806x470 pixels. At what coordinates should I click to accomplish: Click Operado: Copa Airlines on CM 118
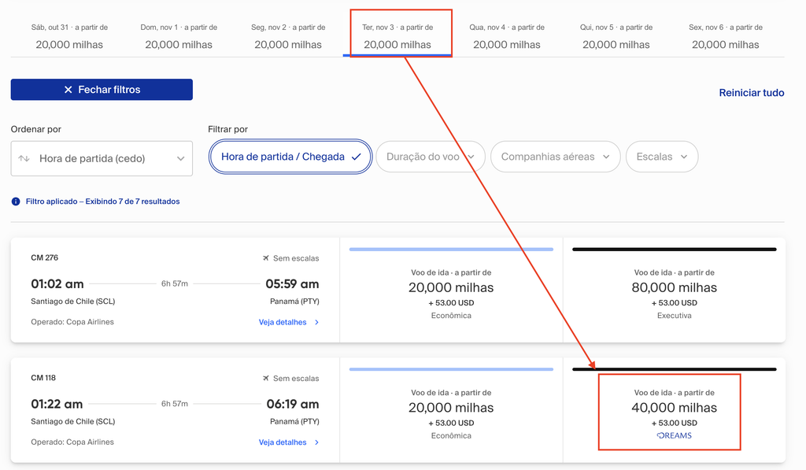click(x=72, y=442)
